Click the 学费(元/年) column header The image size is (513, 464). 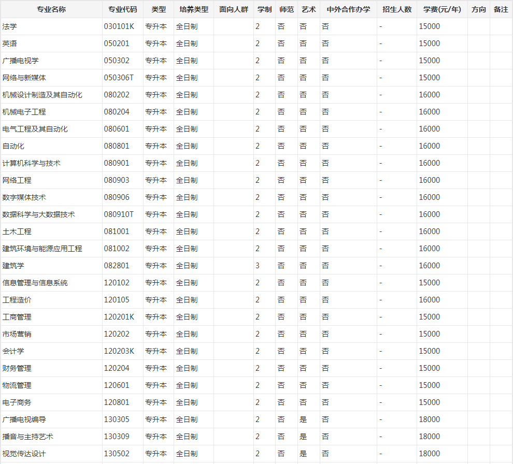442,9
